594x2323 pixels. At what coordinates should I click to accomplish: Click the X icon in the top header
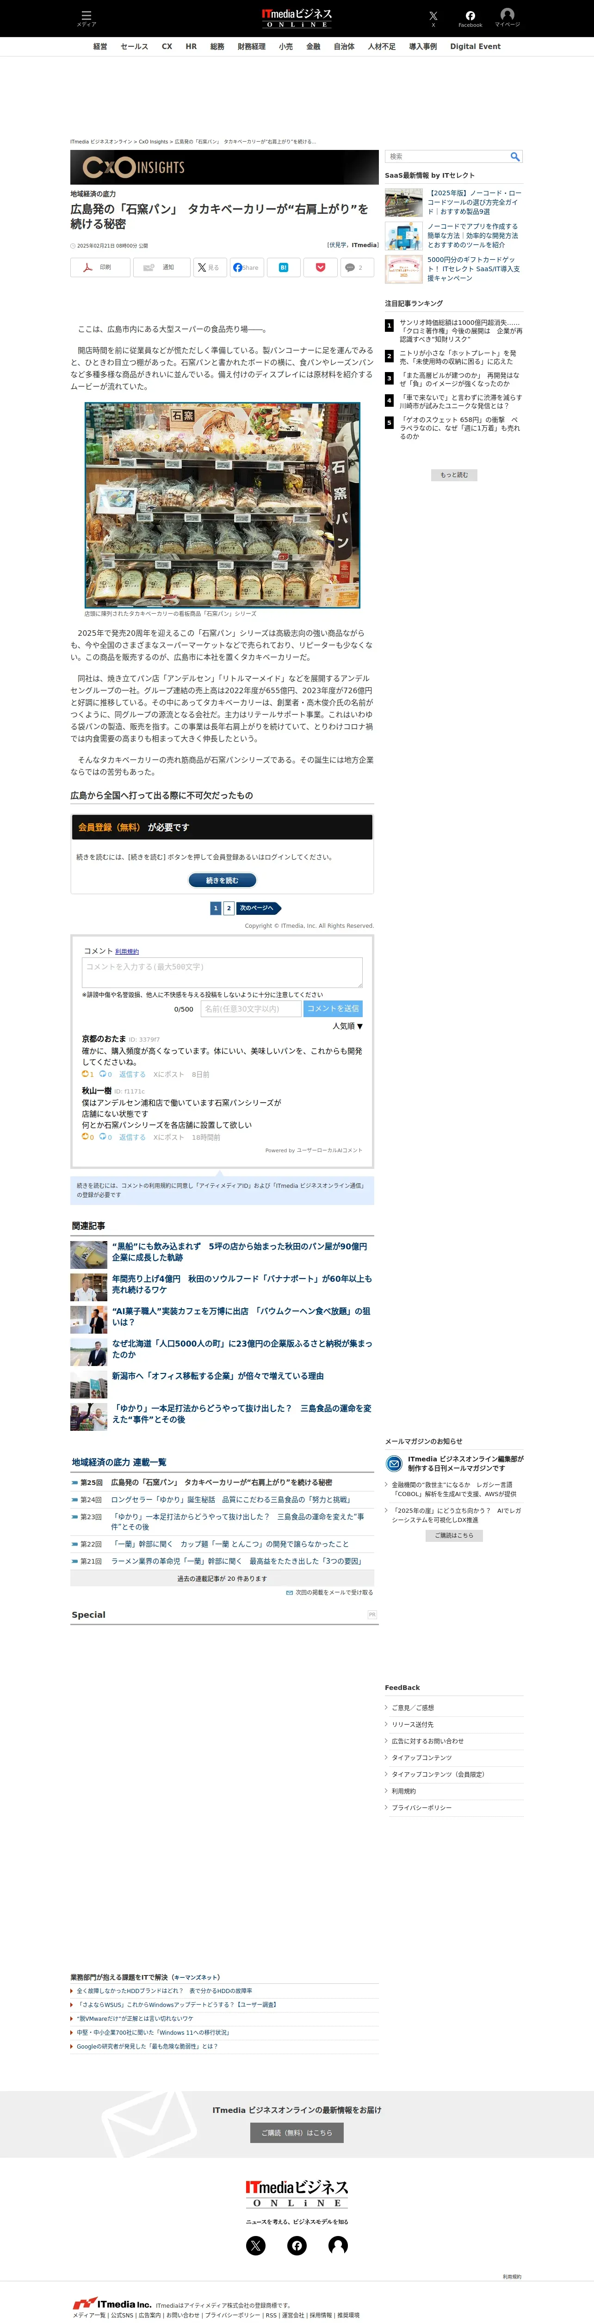pos(433,17)
